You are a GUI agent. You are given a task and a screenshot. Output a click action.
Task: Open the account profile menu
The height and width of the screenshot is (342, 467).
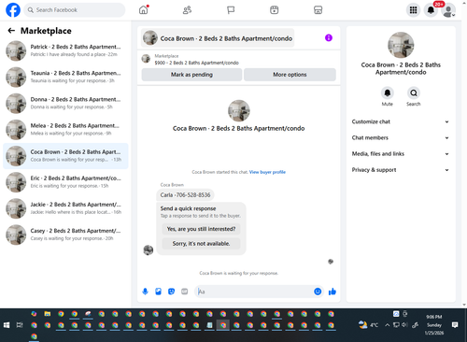(x=448, y=10)
